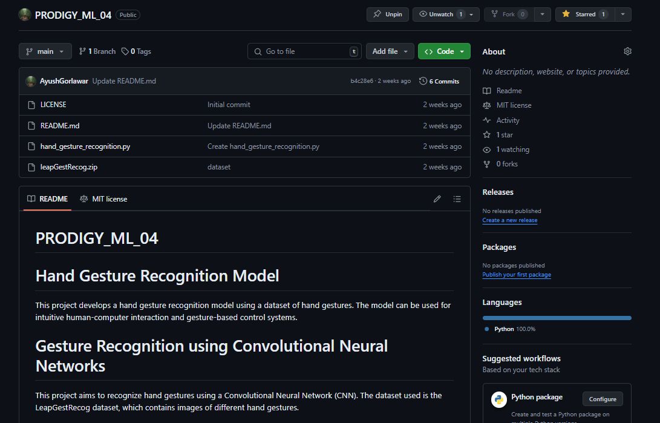
Task: Switch to the MIT license tab
Action: tap(103, 199)
